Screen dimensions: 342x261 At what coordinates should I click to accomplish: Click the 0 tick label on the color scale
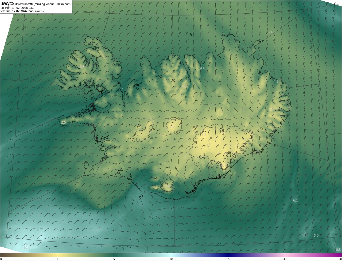pyautogui.click(x=1, y=259)
